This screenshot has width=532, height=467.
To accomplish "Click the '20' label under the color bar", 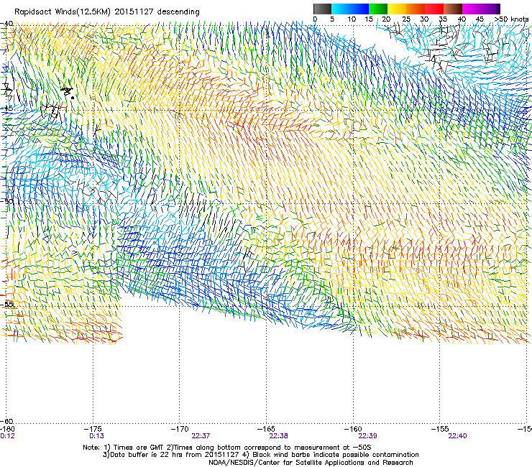I will [x=387, y=19].
